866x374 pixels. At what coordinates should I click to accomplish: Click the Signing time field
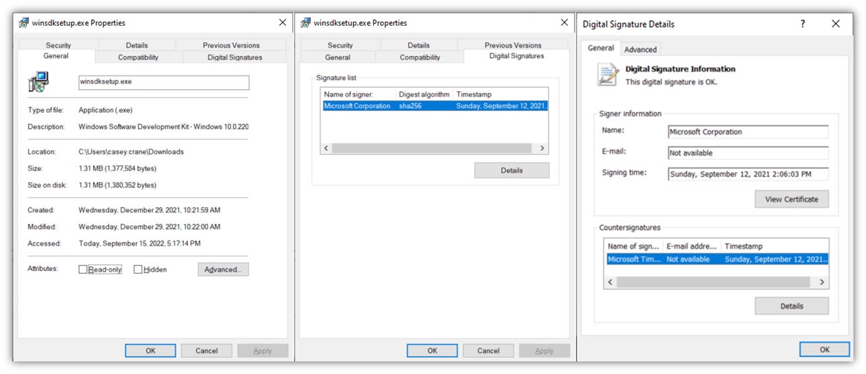click(748, 174)
